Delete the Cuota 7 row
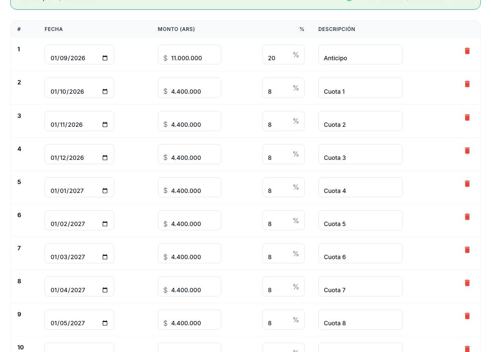Image resolution: width=491 pixels, height=352 pixels. click(467, 283)
